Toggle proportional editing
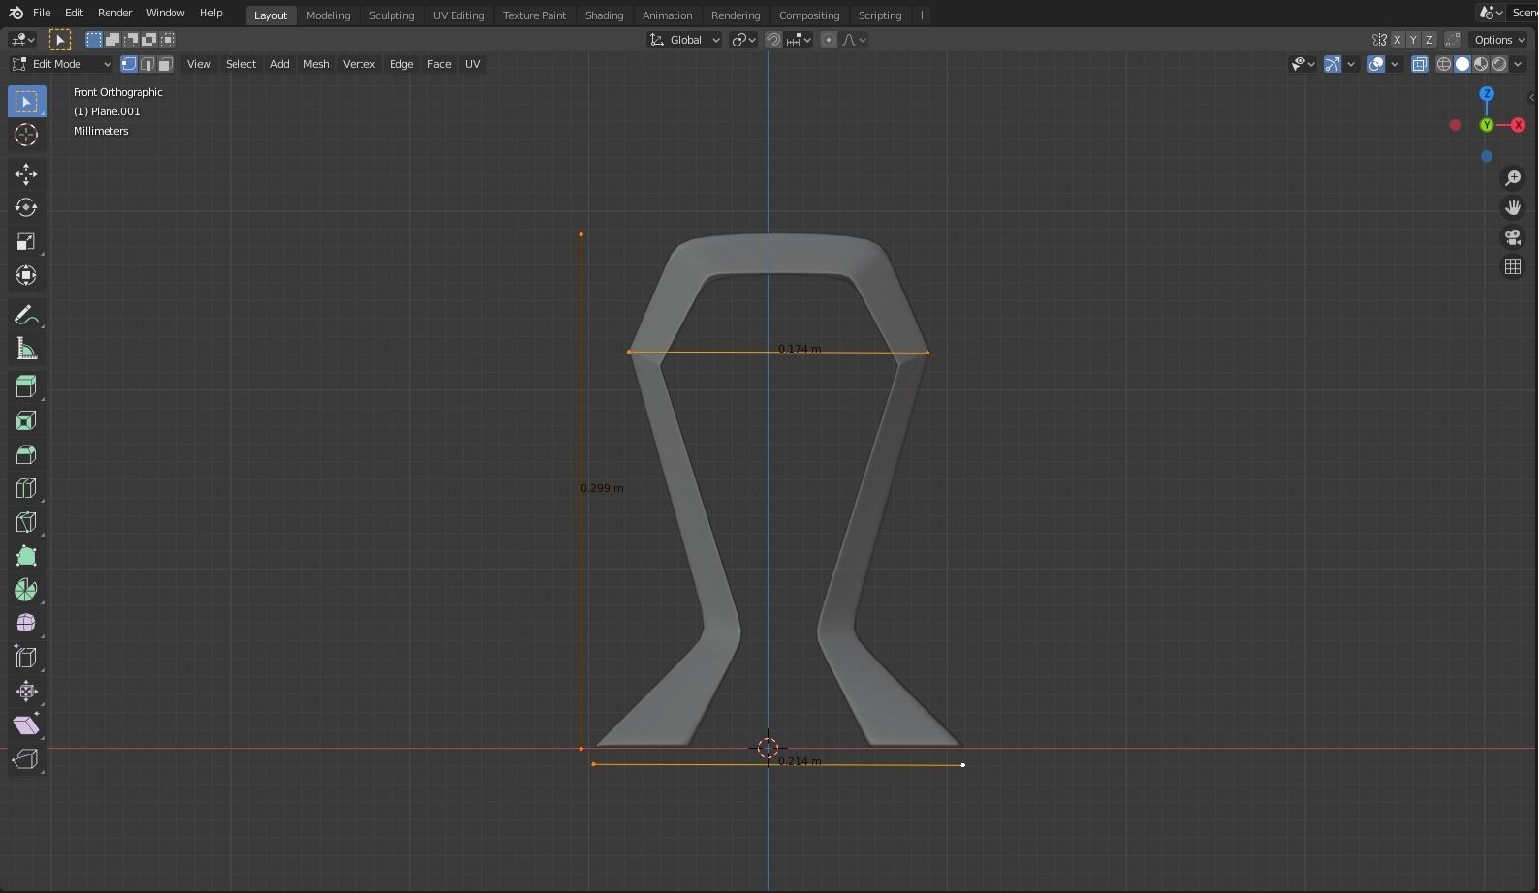The image size is (1539, 893). [829, 40]
